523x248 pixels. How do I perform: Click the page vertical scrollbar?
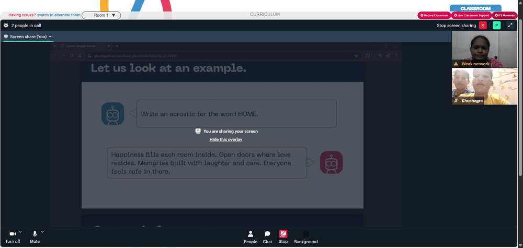click(x=521, y=97)
